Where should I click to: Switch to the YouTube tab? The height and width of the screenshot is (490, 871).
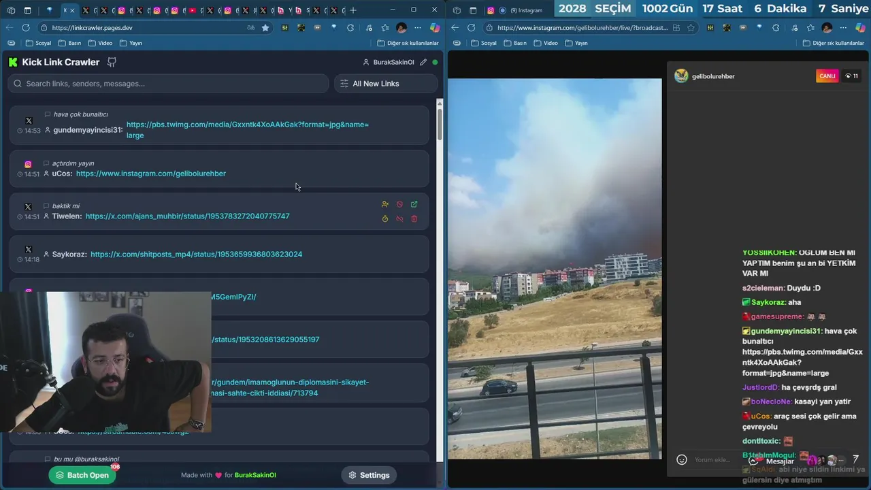(x=192, y=10)
